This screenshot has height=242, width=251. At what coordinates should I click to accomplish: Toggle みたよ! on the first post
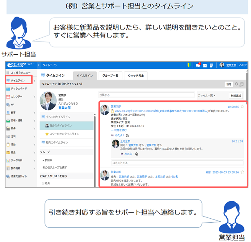(x=119, y=136)
